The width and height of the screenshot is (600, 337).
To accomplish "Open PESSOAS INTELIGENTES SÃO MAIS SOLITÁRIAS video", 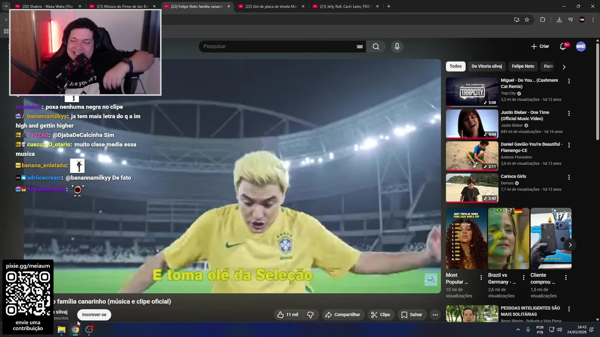I will pos(530,311).
